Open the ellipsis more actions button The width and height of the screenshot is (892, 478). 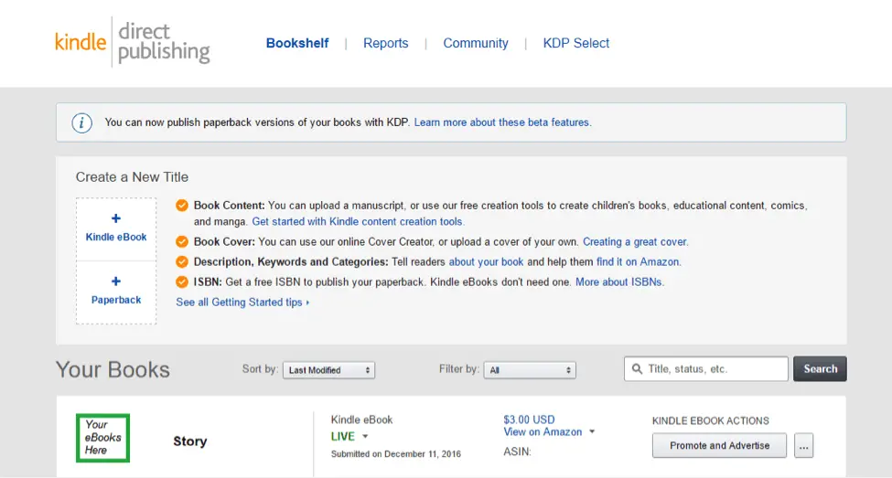pos(804,446)
